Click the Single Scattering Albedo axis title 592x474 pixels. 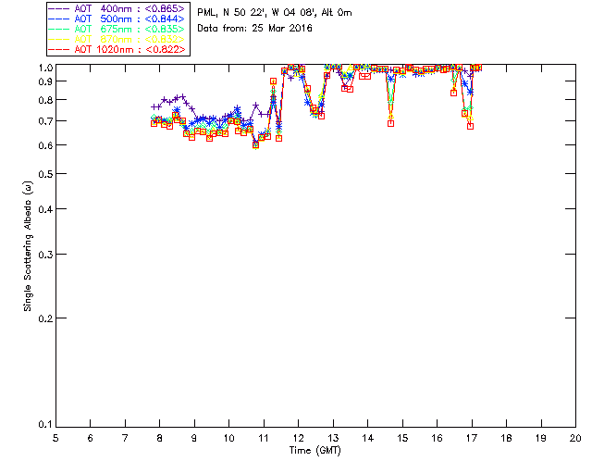pos(28,246)
